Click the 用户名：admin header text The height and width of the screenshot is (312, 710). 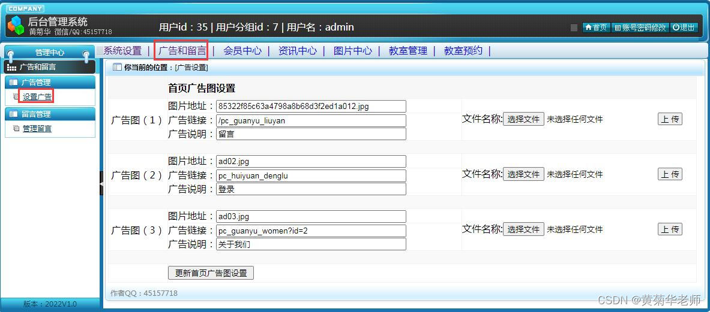(x=320, y=27)
